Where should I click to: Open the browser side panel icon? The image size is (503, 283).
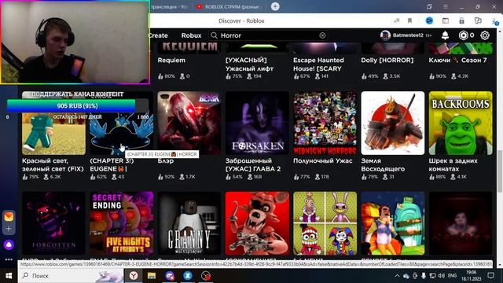tap(446, 21)
